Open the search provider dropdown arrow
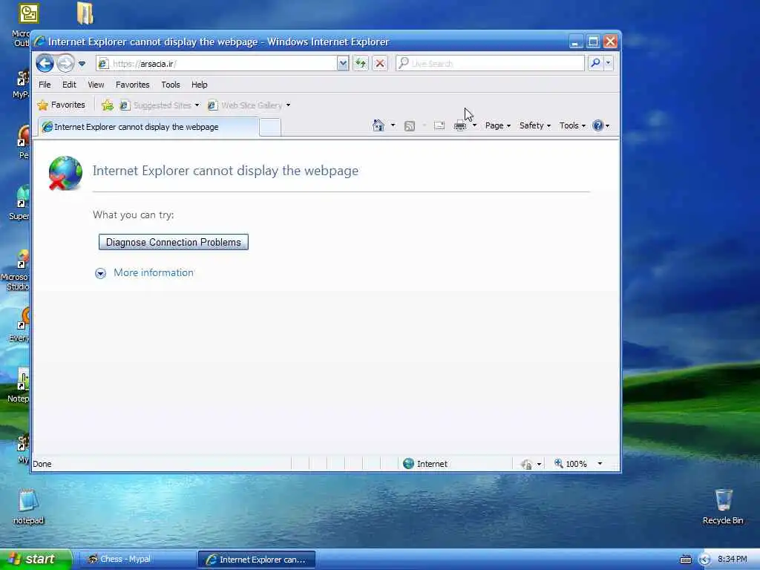The image size is (760, 570). 609,63
